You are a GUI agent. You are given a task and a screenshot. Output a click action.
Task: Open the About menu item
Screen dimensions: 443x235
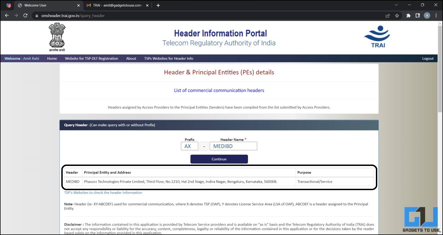coord(131,58)
